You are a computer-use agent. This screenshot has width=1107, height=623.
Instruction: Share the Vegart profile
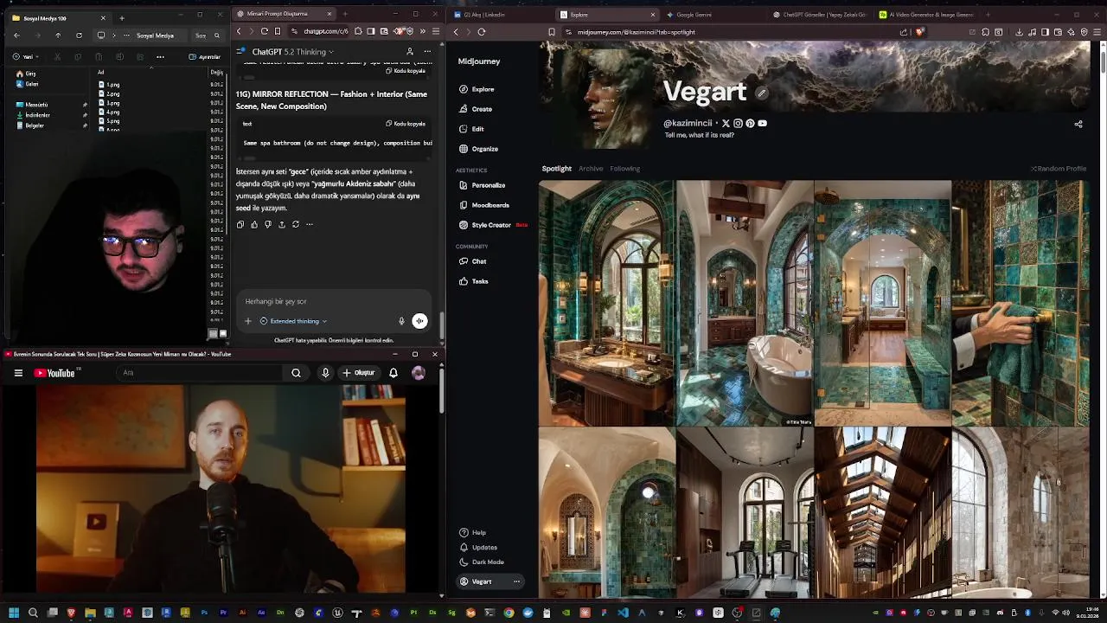tap(1078, 125)
